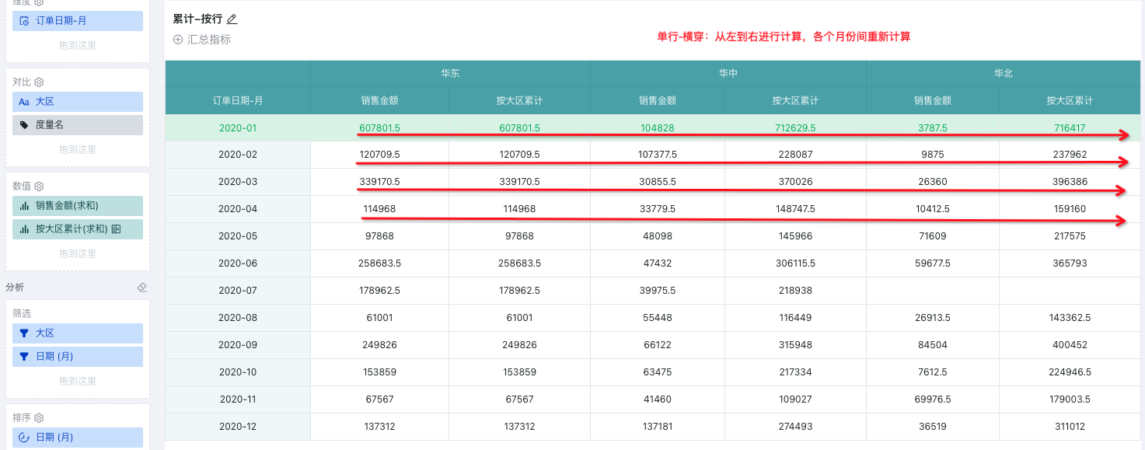Click the edit pencil icon next to 累计-按行
Viewport: 1145px width, 450px height.
pos(232,19)
